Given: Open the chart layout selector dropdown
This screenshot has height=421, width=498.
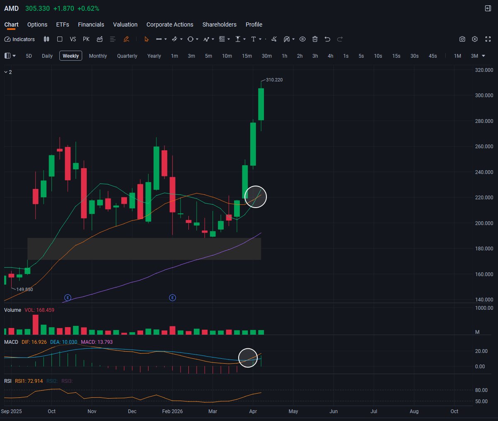Looking at the screenshot, I should pos(10,56).
